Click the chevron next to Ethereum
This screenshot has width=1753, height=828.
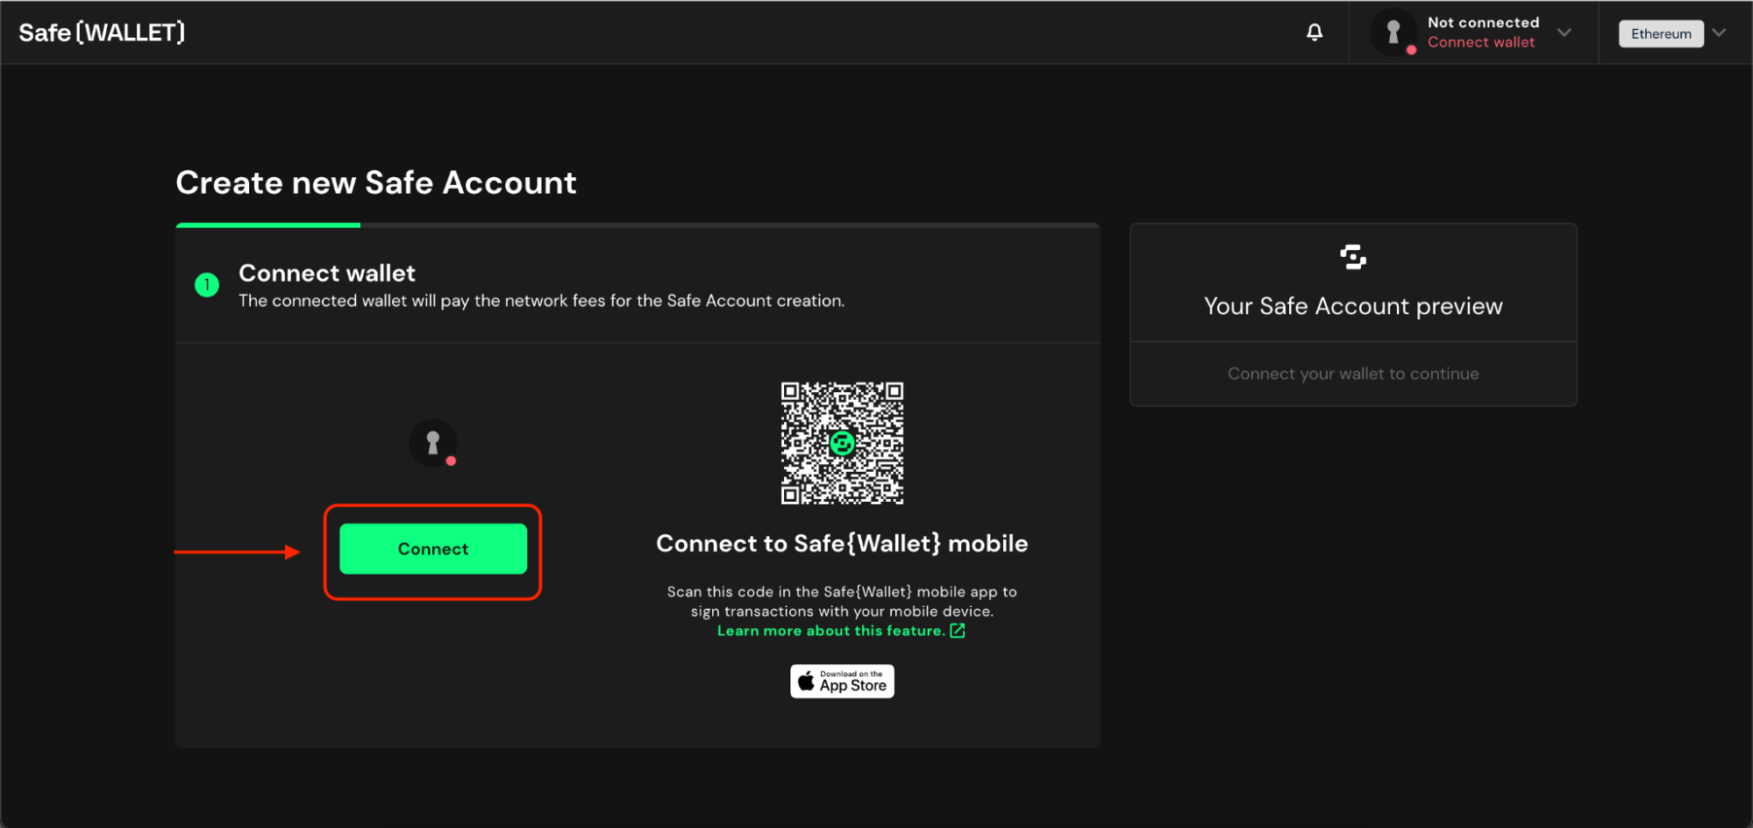(x=1719, y=32)
